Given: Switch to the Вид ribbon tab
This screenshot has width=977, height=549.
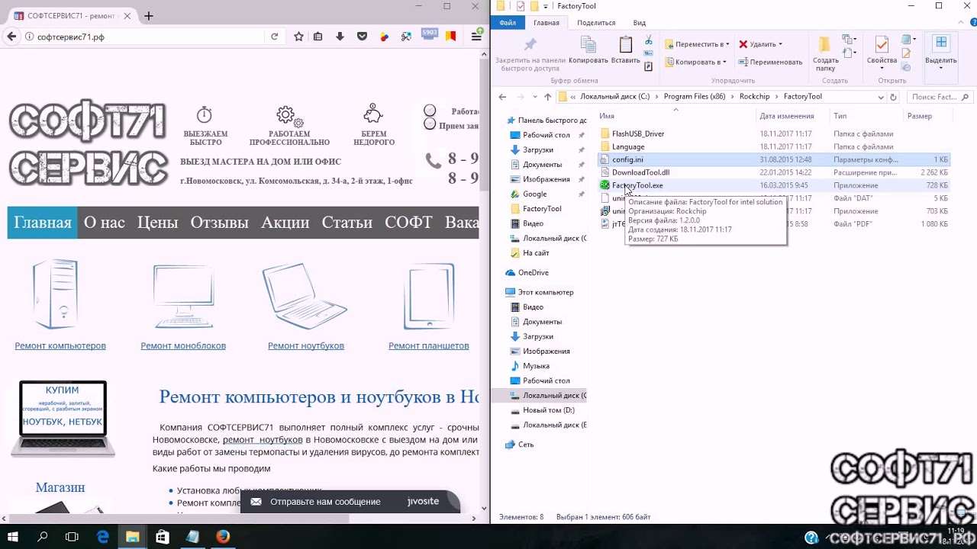Looking at the screenshot, I should 640,23.
